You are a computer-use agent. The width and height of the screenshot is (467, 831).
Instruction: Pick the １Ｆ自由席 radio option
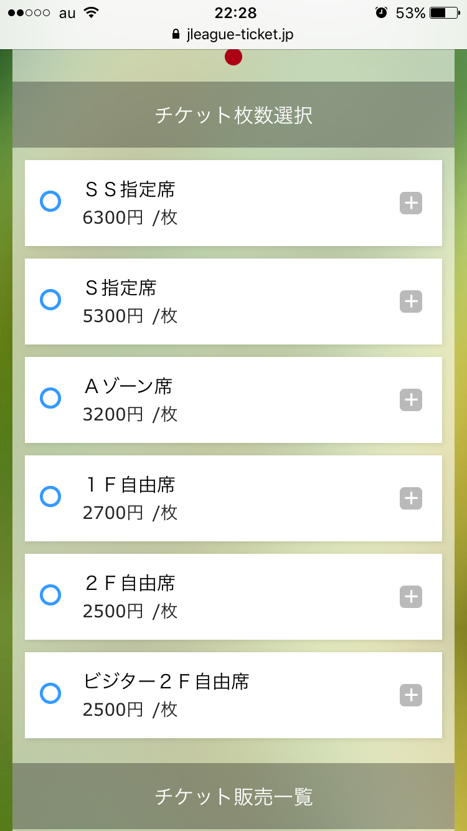50,496
